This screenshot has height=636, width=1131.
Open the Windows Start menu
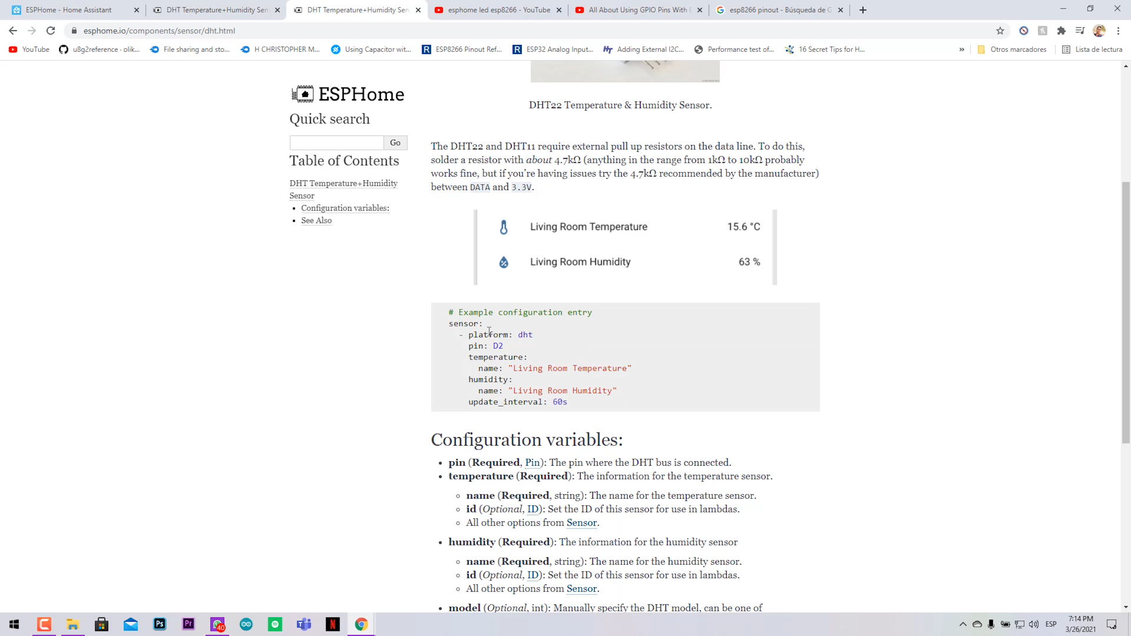point(14,624)
